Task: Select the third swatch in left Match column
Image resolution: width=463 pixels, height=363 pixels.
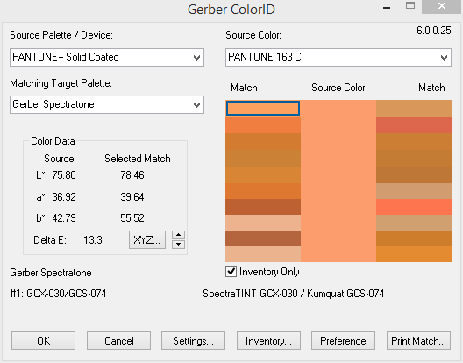Action: click(263, 141)
